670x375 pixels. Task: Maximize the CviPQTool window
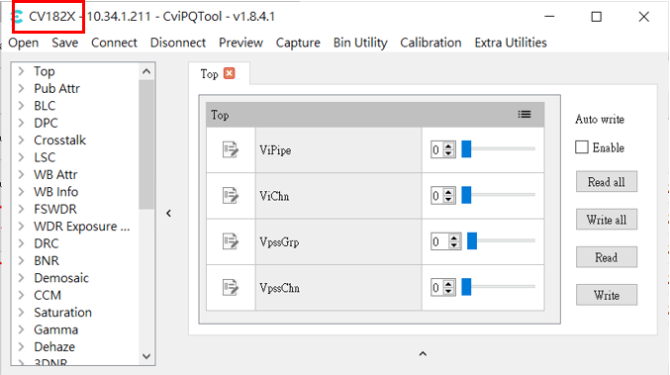pyautogui.click(x=597, y=17)
